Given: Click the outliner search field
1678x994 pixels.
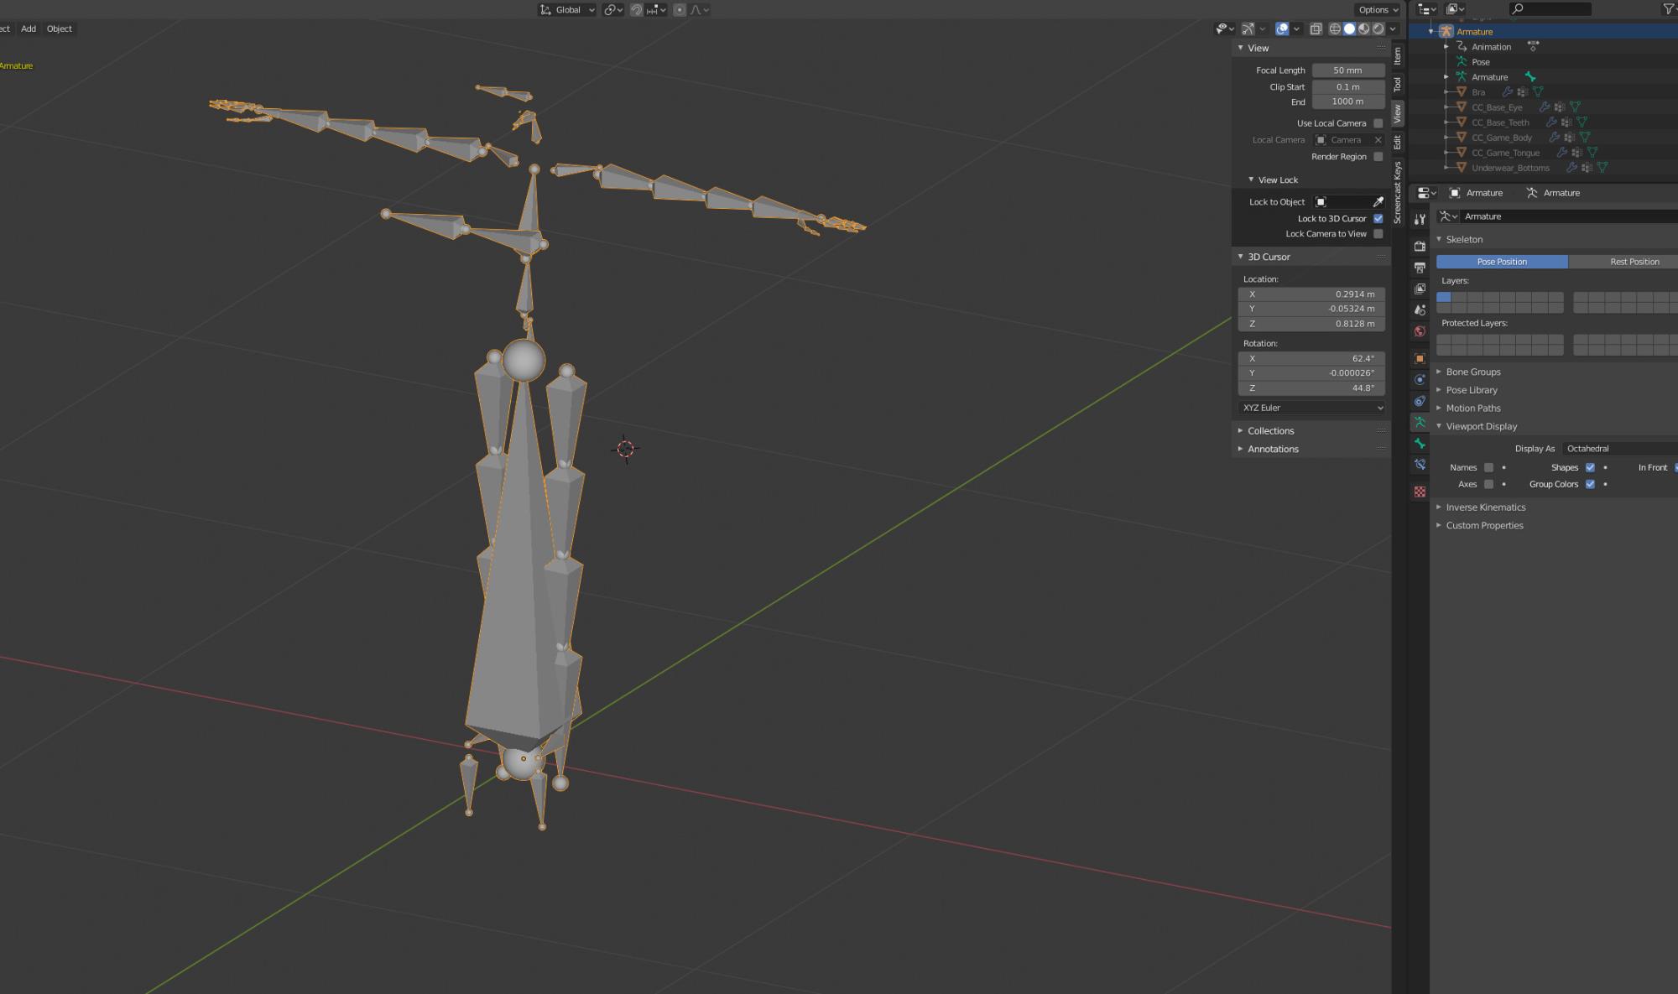Looking at the screenshot, I should pyautogui.click(x=1550, y=9).
